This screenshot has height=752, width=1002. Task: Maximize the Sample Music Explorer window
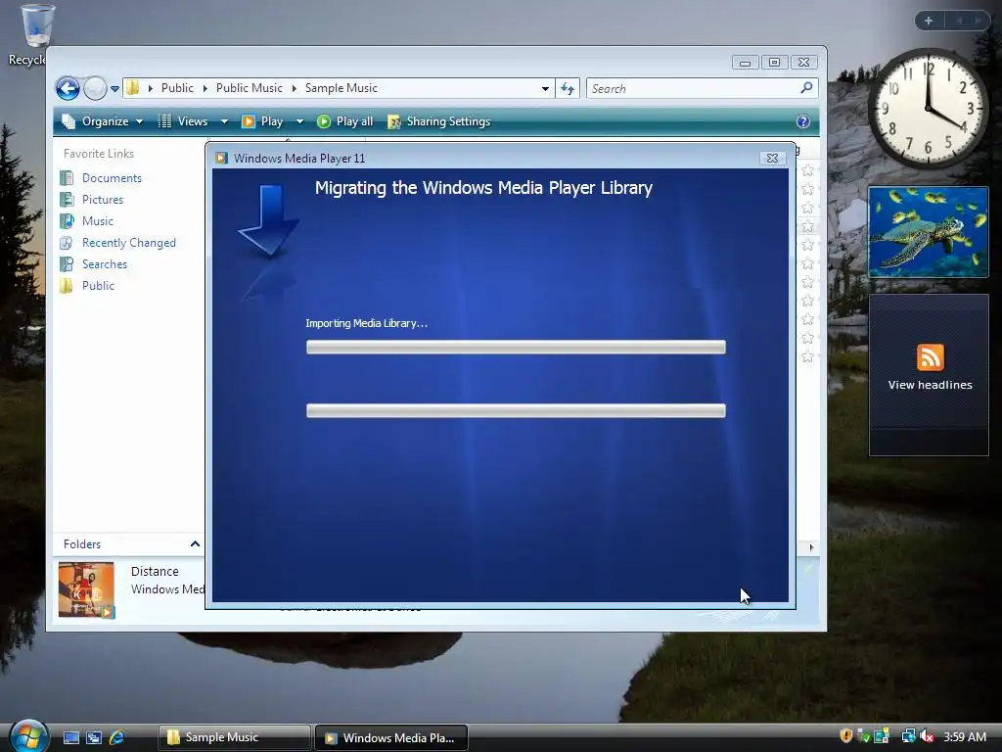click(x=775, y=62)
